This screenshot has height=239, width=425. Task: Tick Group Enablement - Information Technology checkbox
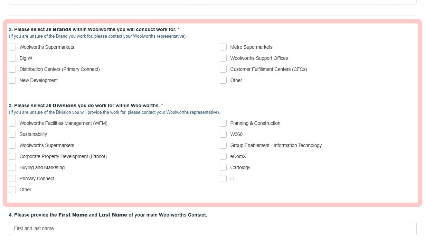pos(223,145)
